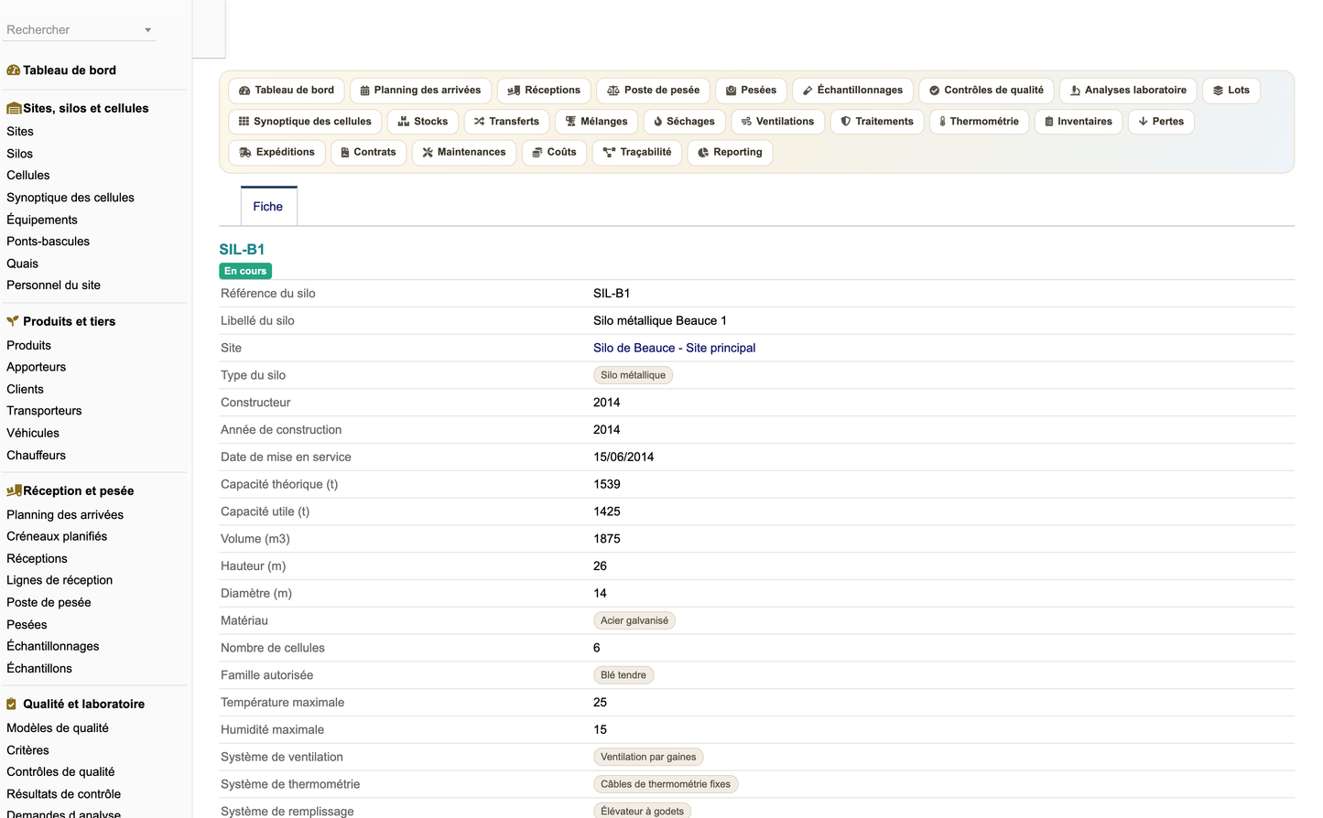The height and width of the screenshot is (818, 1323).
Task: Open Pertes toolbar button
Action: [x=1161, y=122]
